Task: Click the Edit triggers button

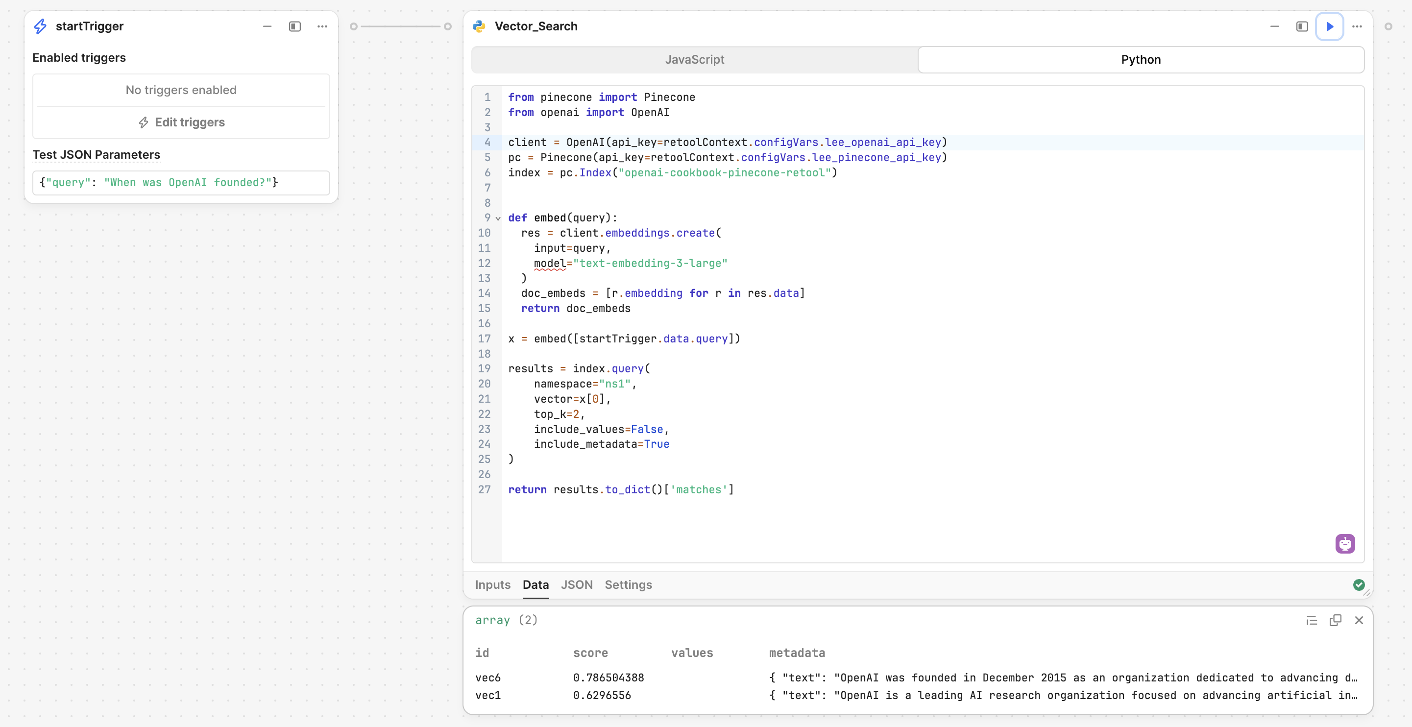Action: coord(181,121)
